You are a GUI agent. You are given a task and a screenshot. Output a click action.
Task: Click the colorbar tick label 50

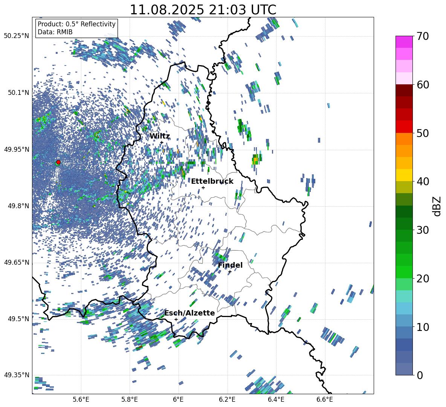(423, 133)
